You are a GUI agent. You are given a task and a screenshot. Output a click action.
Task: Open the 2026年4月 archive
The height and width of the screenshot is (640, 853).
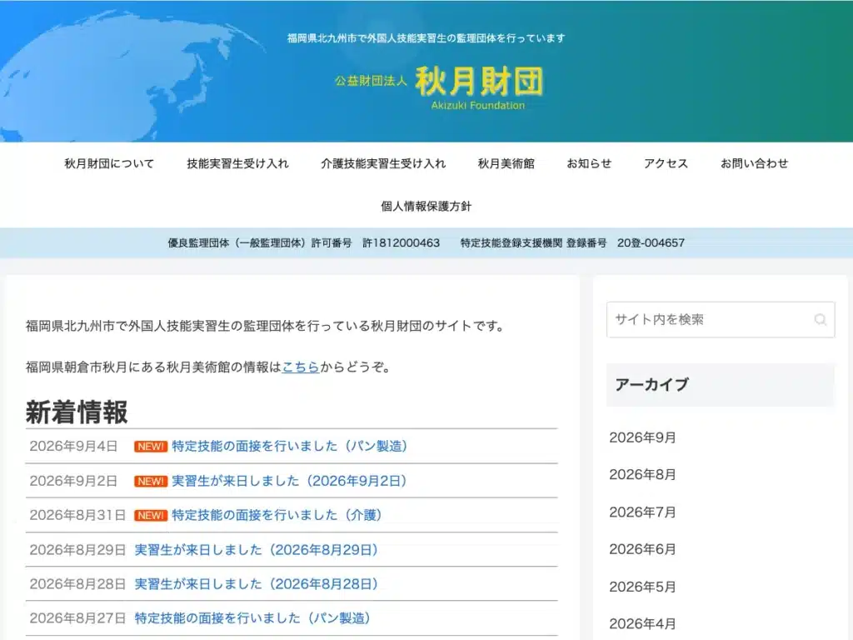coord(642,623)
